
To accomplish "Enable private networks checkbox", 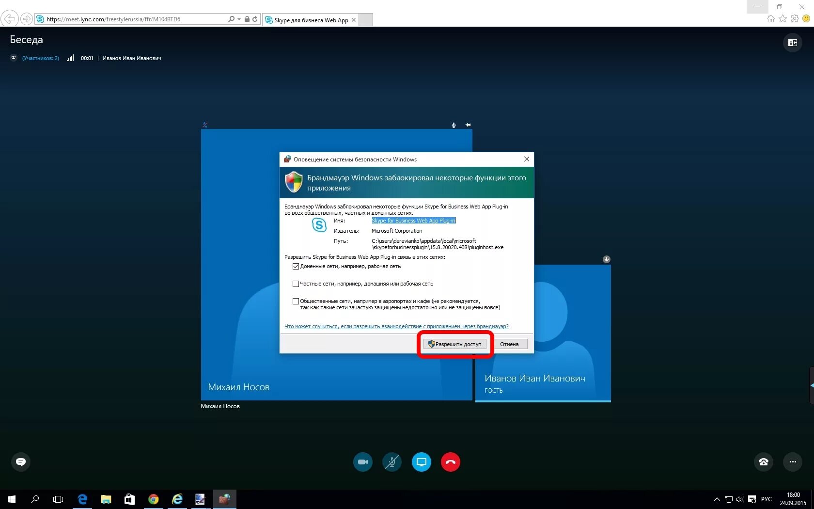I will tap(296, 284).
